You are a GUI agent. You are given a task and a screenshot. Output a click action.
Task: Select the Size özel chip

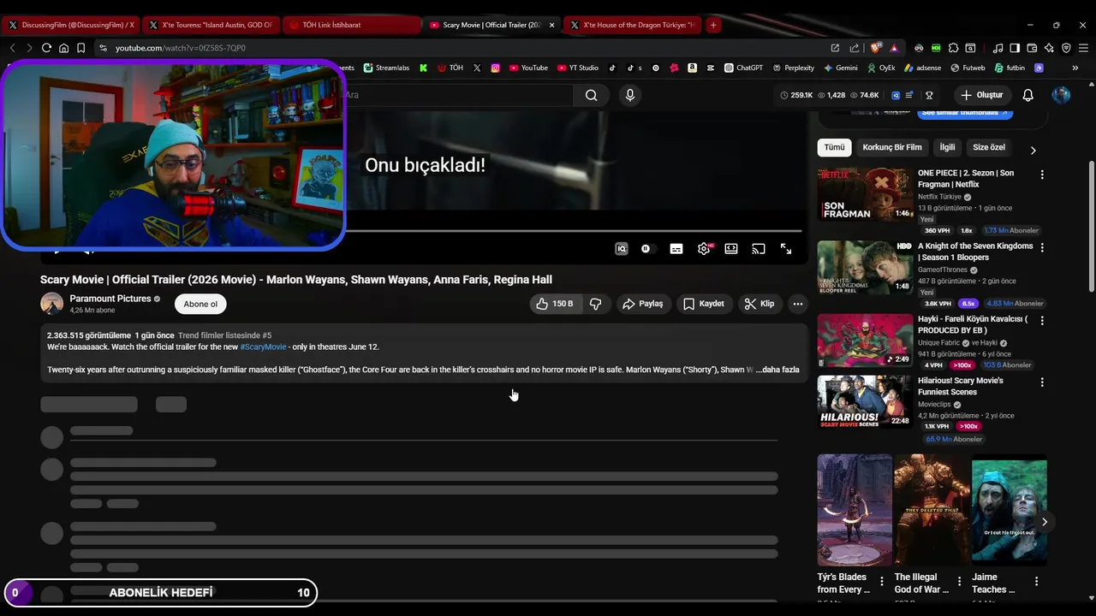tap(989, 147)
